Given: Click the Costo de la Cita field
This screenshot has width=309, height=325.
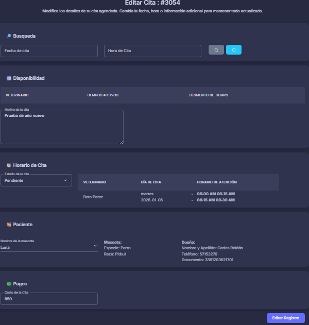Looking at the screenshot, I should pos(49,299).
